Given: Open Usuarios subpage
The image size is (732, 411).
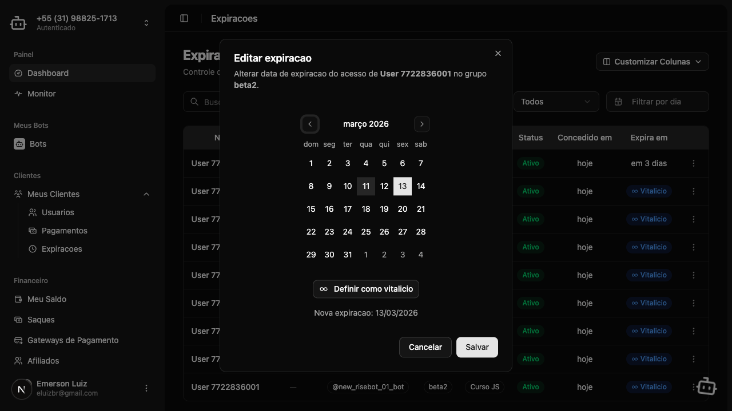Looking at the screenshot, I should point(89,212).
